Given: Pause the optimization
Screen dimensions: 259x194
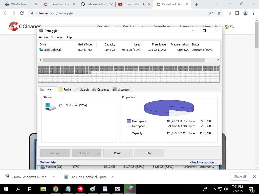Looking at the screenshot, I should tap(118, 153).
